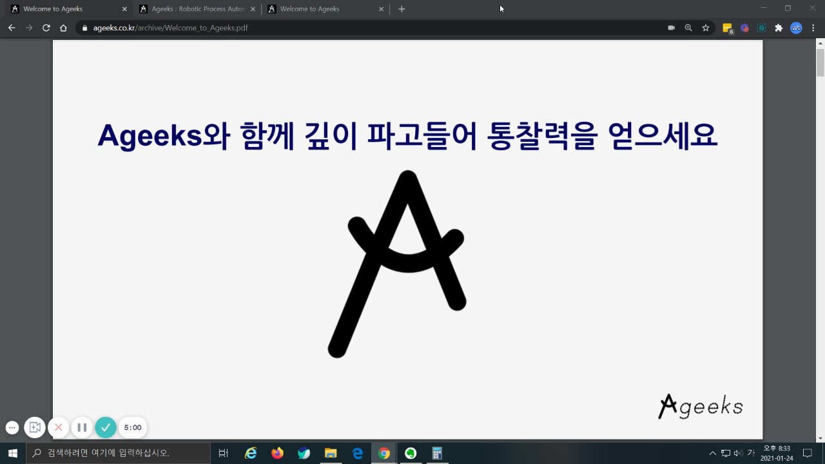Close the first Welcome to Ageeks tab
The image size is (825, 464).
click(x=124, y=9)
